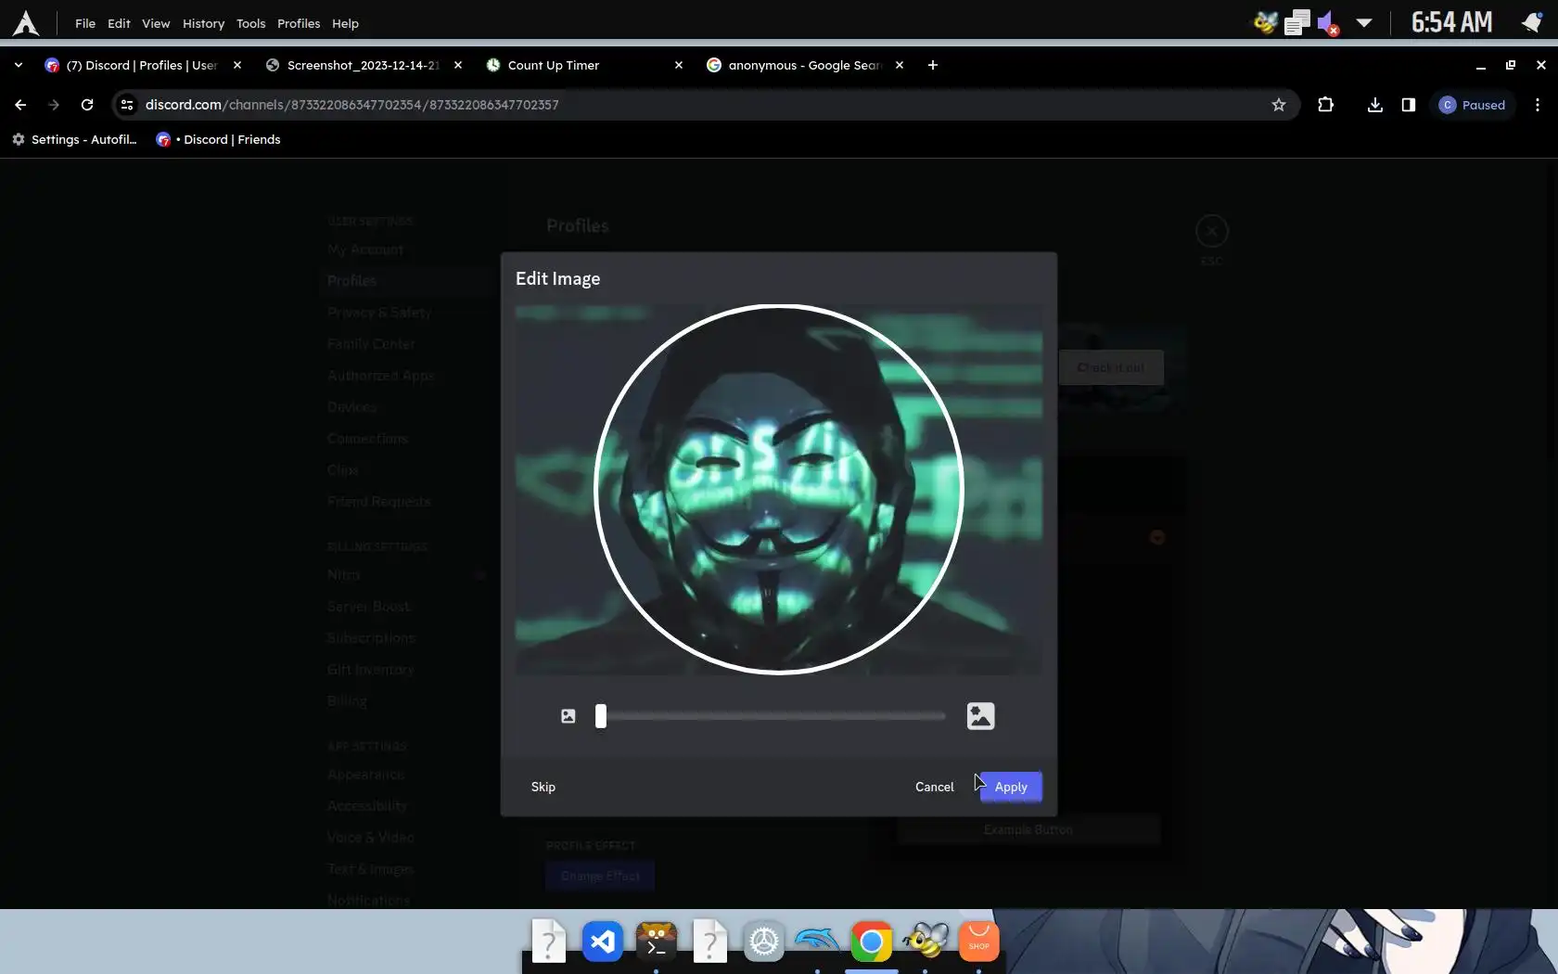Click the bee icon in system tray
Screen dimensions: 1558x974
point(1265,22)
